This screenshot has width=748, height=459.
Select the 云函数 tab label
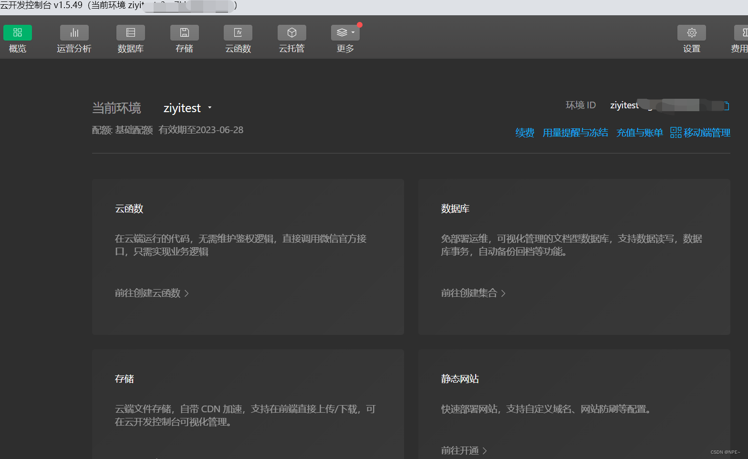click(238, 49)
